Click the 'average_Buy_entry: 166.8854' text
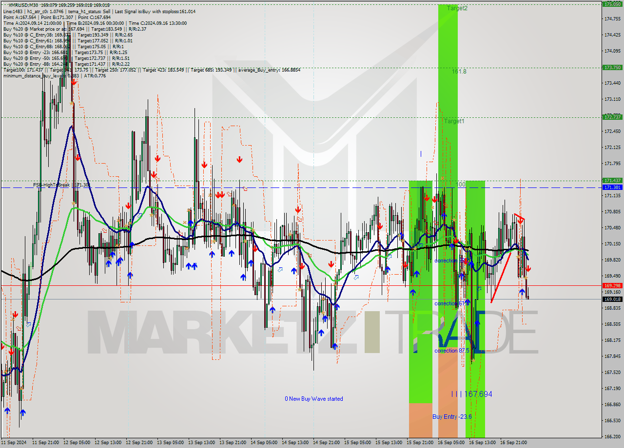 point(269,70)
